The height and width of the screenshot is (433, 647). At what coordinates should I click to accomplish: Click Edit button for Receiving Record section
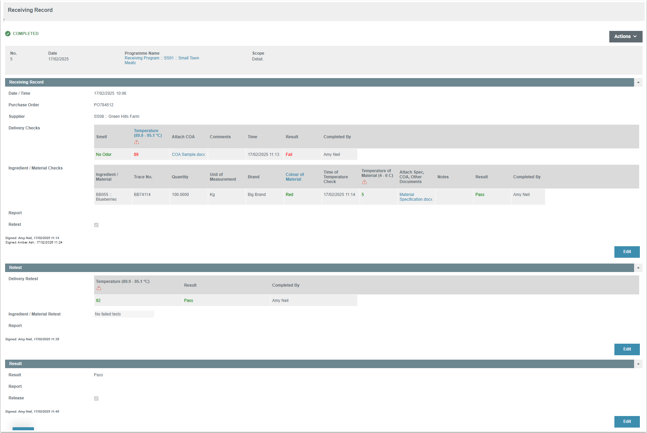tap(627, 252)
